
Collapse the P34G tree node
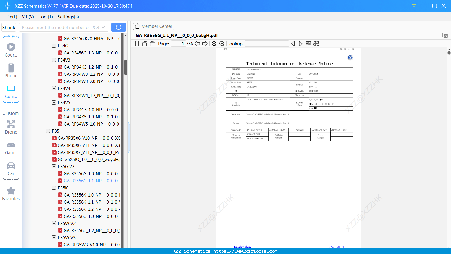click(x=54, y=46)
